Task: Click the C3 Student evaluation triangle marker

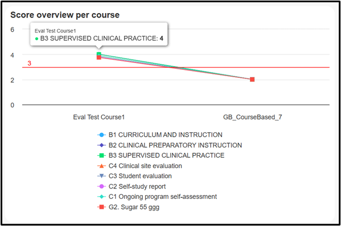Action: pyautogui.click(x=101, y=176)
